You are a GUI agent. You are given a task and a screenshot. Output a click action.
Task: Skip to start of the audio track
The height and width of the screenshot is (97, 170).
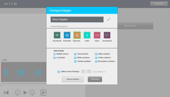[6, 93]
